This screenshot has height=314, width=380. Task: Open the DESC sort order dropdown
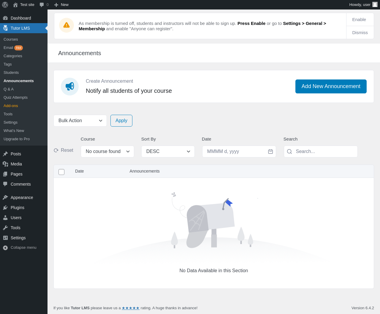click(x=168, y=152)
